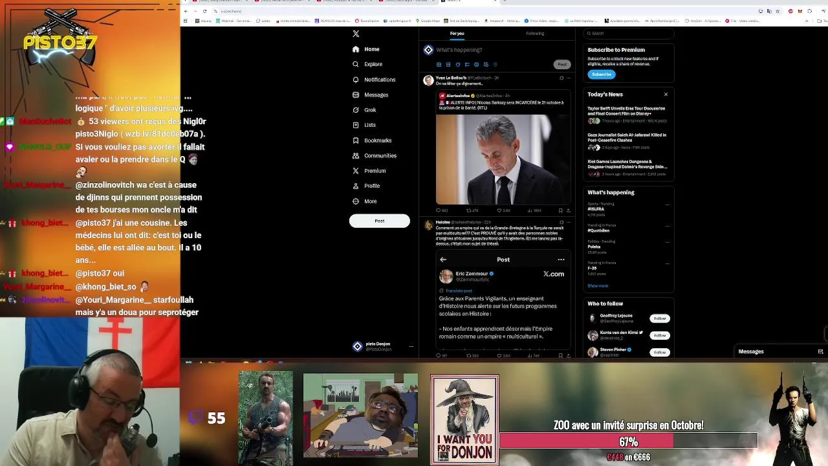Open more options on Yvan Le Bolloc'h post

(569, 78)
